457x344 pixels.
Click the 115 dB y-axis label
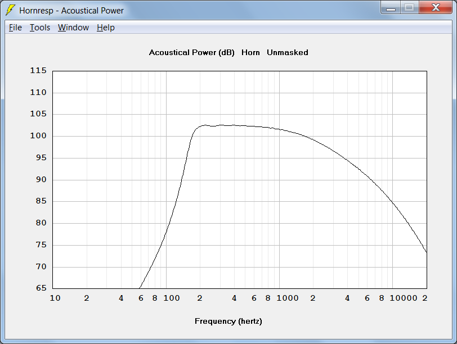tap(38, 70)
